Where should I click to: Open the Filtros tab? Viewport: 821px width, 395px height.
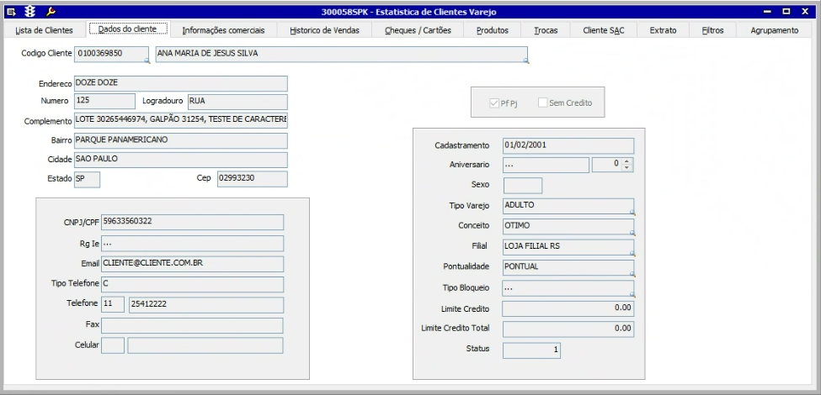pos(712,30)
